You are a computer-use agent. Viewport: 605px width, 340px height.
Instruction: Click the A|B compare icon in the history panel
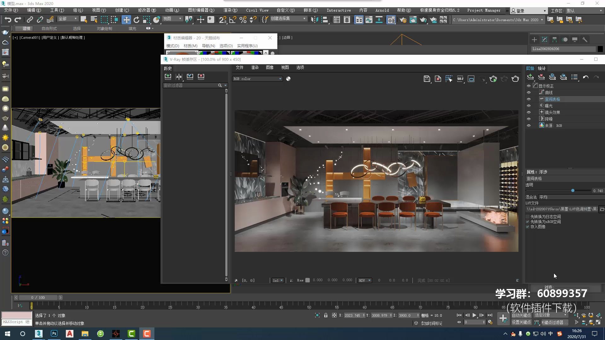tap(179, 76)
